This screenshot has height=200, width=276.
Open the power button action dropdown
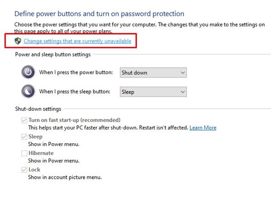click(153, 72)
